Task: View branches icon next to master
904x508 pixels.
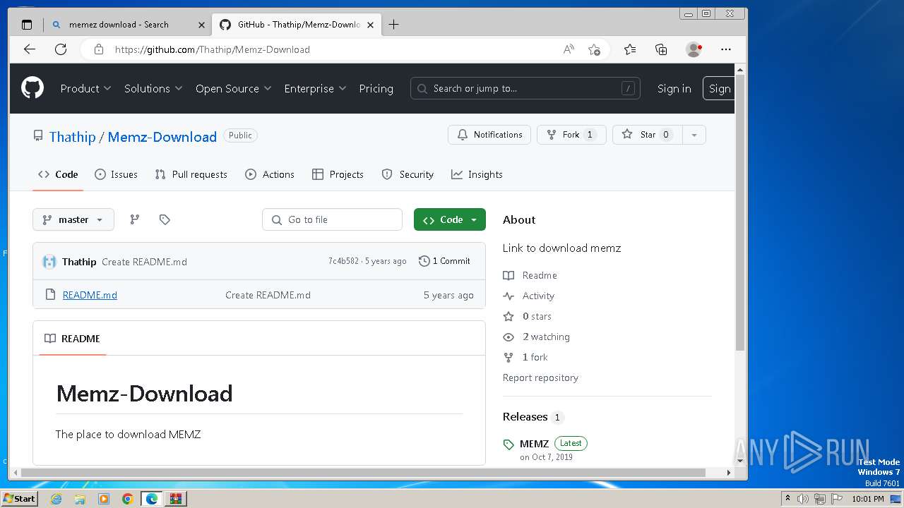Action: click(x=134, y=219)
